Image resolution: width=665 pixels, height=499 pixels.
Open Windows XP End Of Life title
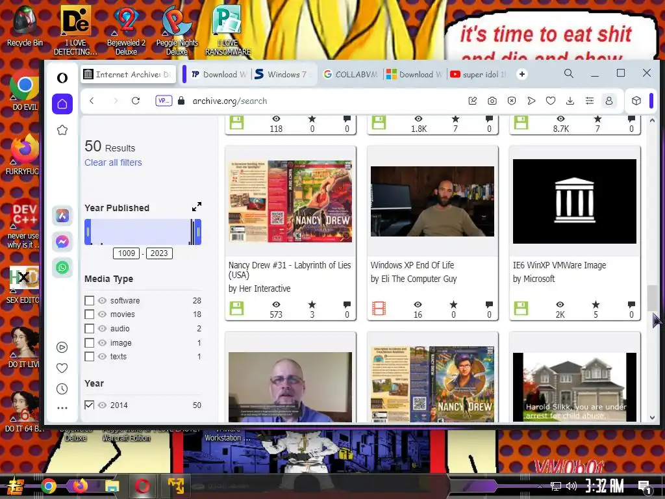[x=412, y=265]
